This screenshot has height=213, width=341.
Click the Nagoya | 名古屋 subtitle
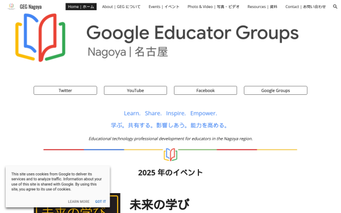click(x=128, y=52)
